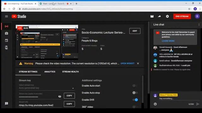Switch to the Analytics tab
This screenshot has height=113, width=202.
pyautogui.click(x=50, y=72)
